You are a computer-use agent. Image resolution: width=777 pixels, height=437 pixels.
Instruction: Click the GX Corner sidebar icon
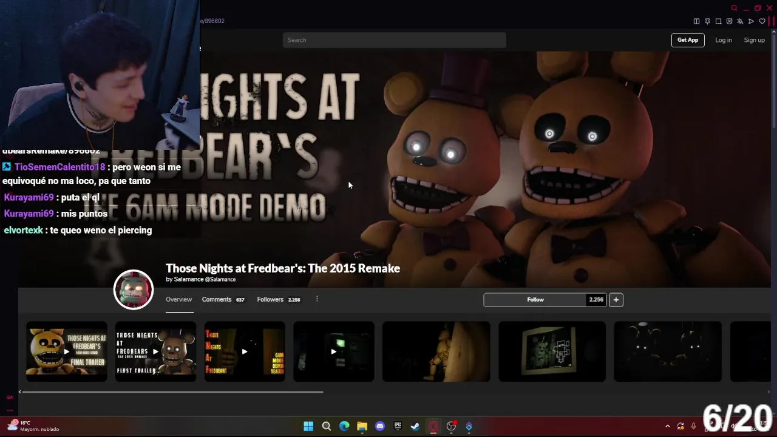(x=10, y=397)
